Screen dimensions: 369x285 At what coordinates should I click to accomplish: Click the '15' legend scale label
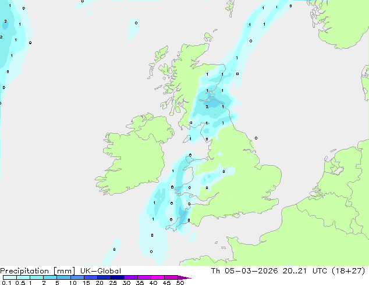click(86, 283)
